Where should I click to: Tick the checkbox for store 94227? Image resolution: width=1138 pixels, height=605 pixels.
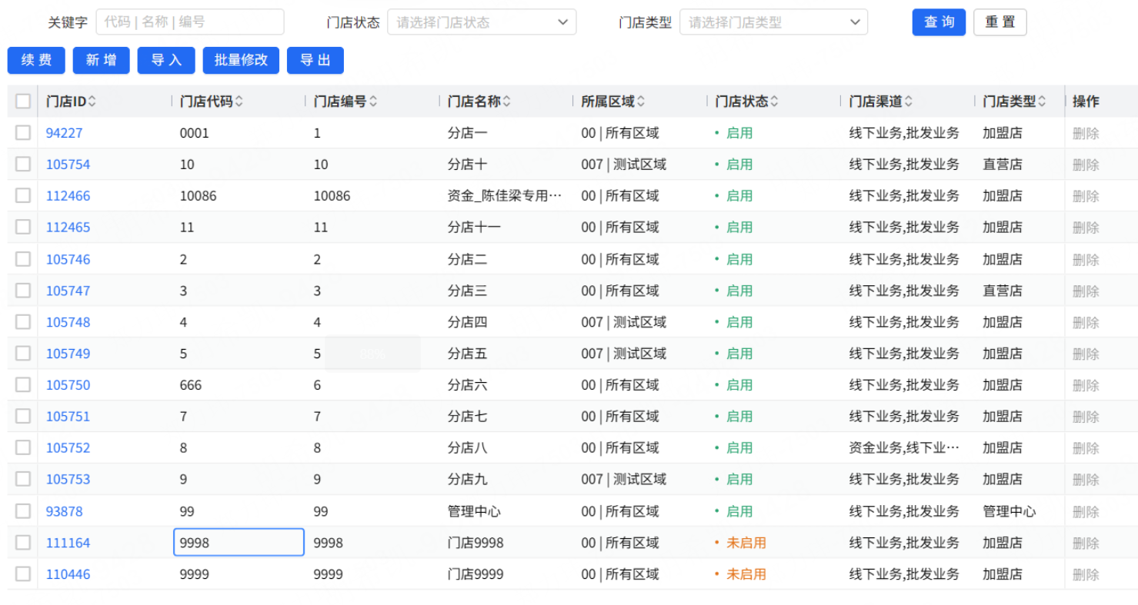23,133
